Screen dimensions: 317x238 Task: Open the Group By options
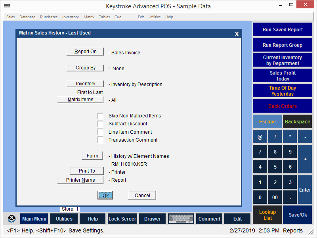(85, 68)
